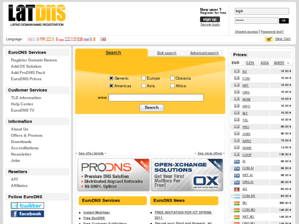The width and height of the screenshot is (299, 224).
Task: Pick the Italian flag language icon
Action: pyautogui.click(x=55, y=39)
